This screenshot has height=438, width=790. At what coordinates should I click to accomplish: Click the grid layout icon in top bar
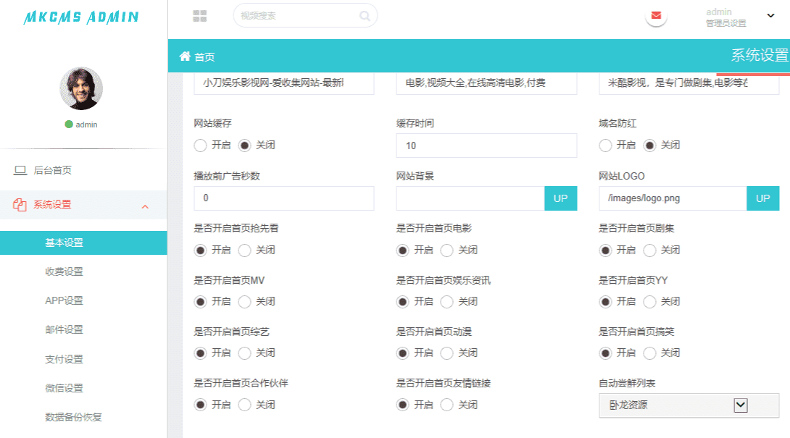(200, 16)
